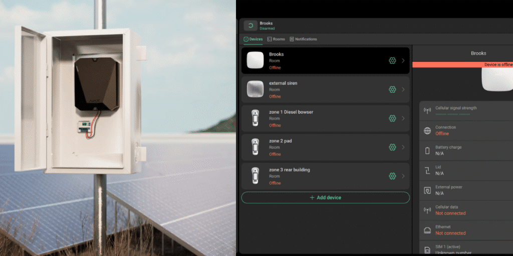The width and height of the screenshot is (513, 256).
Task: Switch to the Devices tab
Action: [x=253, y=39]
